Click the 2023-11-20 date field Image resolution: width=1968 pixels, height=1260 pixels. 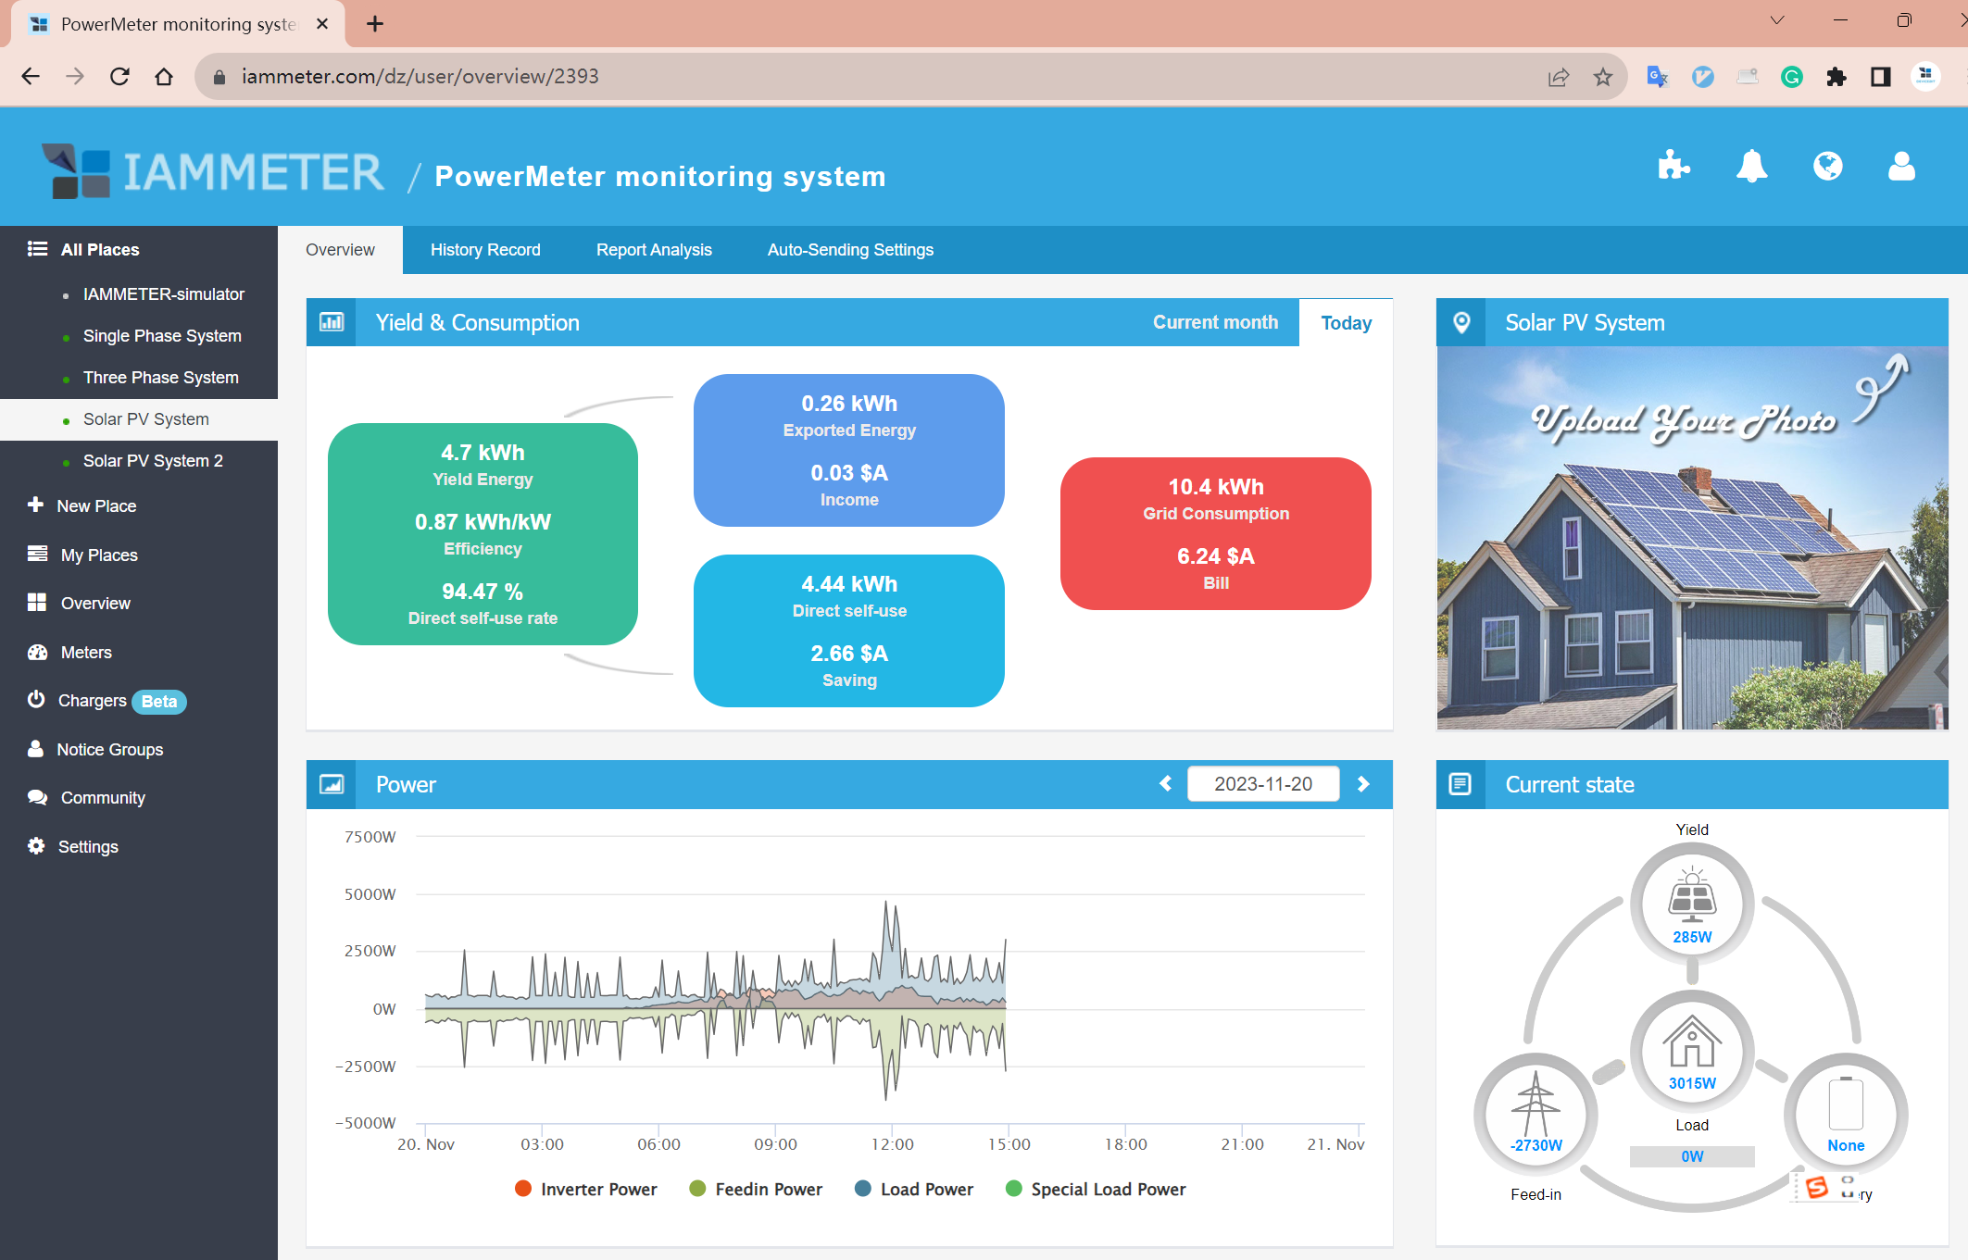tap(1262, 784)
